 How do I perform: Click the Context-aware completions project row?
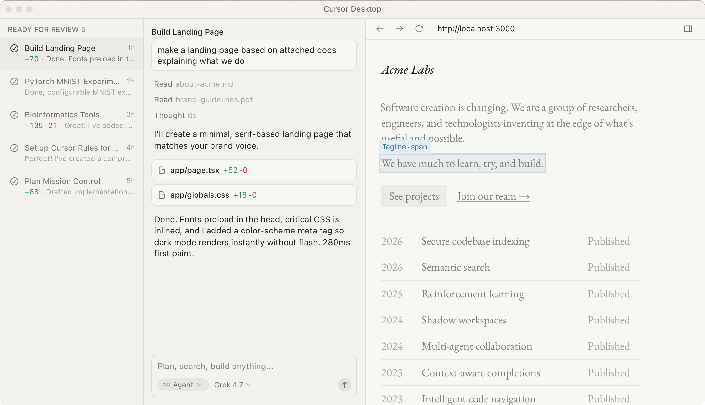tap(511, 373)
